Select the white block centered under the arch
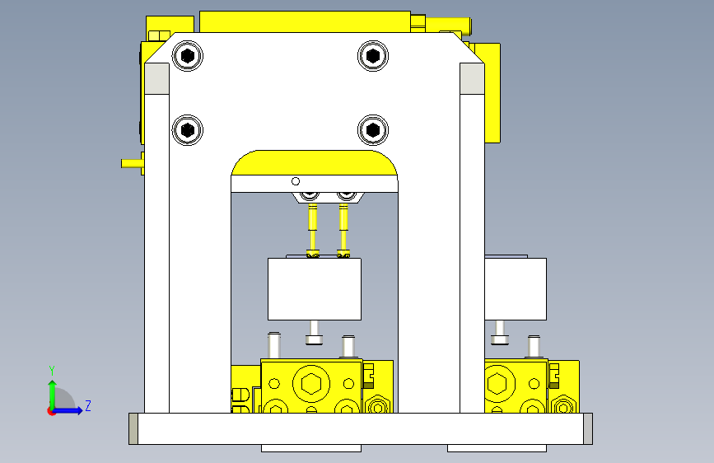 coord(315,289)
